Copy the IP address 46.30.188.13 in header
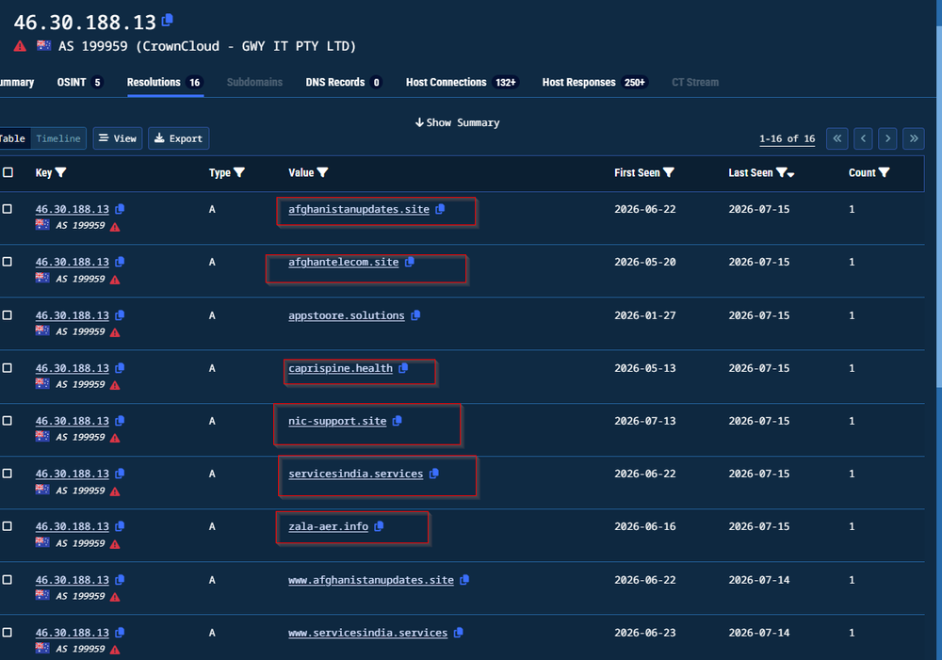The height and width of the screenshot is (660, 942). pyautogui.click(x=168, y=21)
